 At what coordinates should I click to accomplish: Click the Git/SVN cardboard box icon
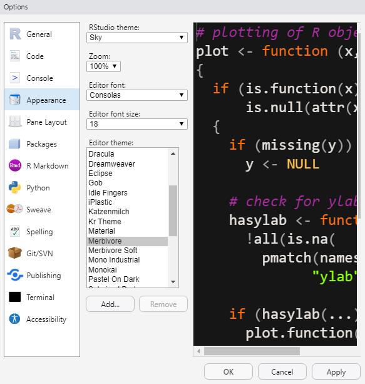(14, 253)
